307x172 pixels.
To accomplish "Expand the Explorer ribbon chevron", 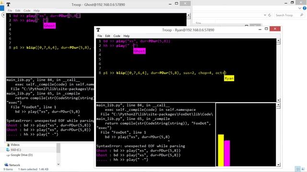I will coord(300,8).
